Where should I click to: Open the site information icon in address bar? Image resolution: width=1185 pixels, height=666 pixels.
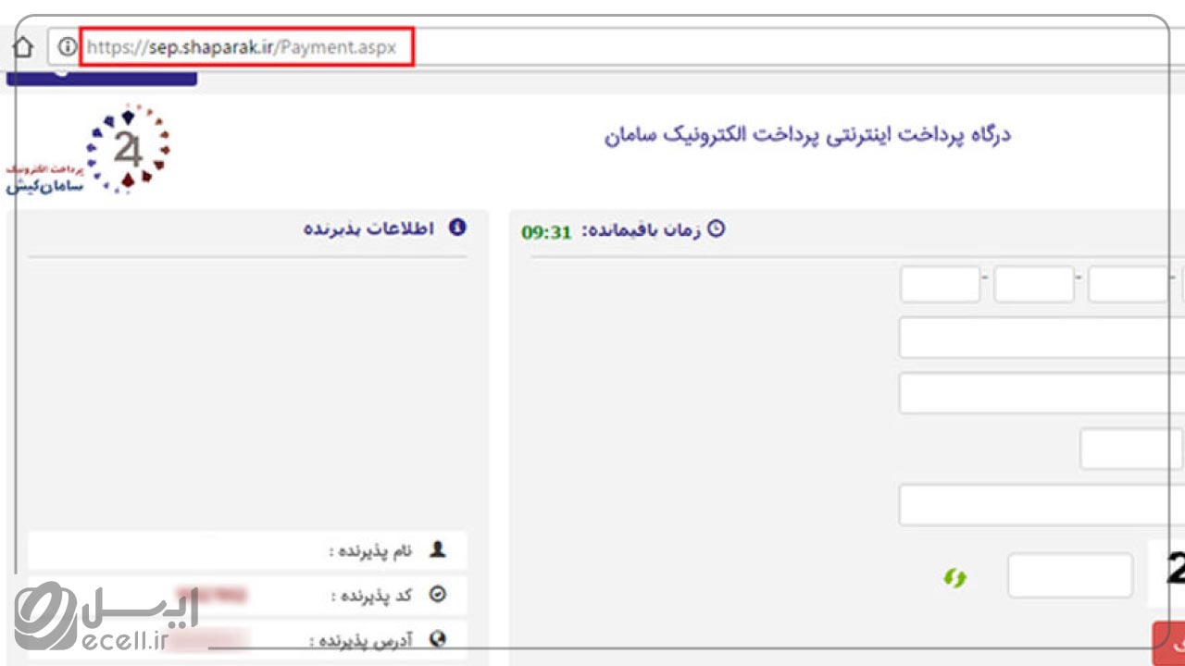click(x=67, y=47)
